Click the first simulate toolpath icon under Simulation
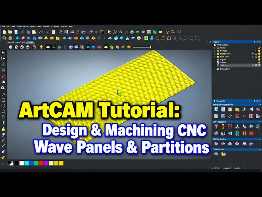This screenshot has width=262, height=197. pos(216,153)
